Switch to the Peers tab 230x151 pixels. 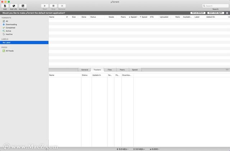point(122,70)
